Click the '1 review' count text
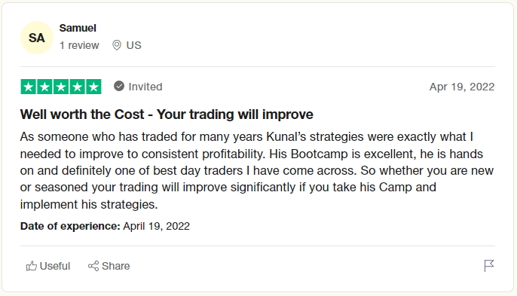This screenshot has width=517, height=296. point(79,45)
